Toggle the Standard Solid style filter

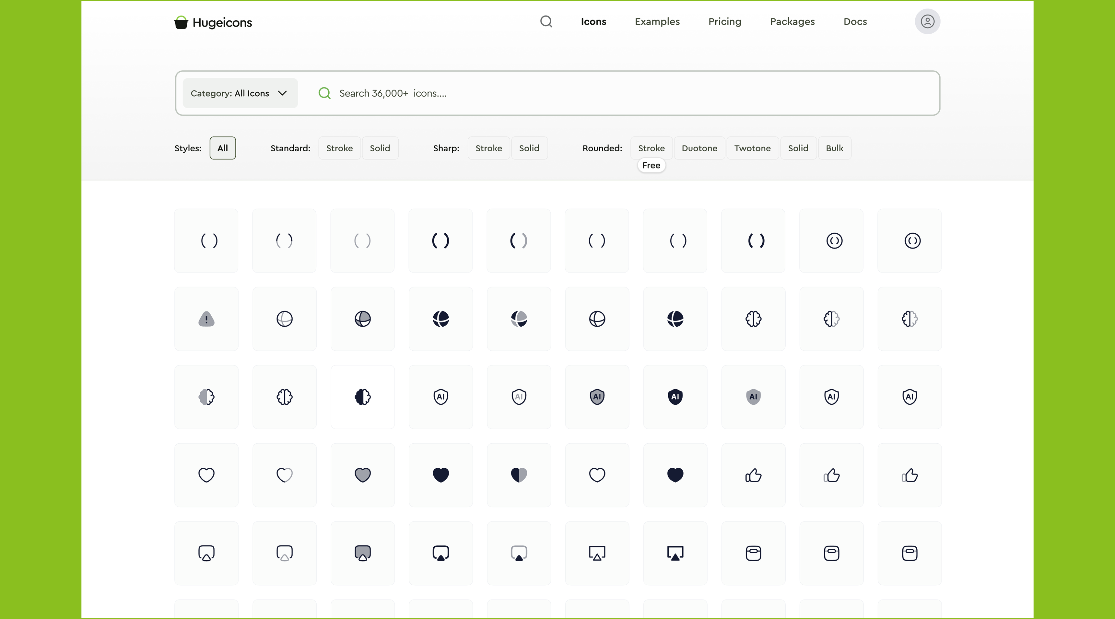pyautogui.click(x=380, y=148)
